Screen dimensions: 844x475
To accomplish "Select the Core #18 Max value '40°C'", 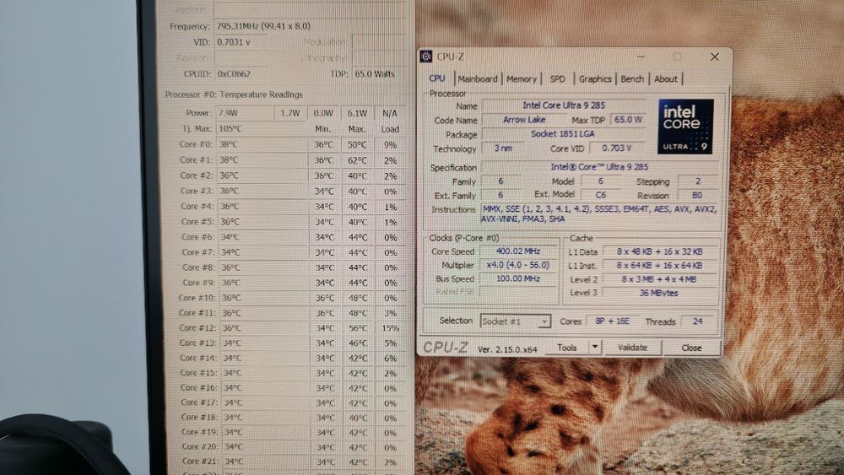I will point(357,418).
